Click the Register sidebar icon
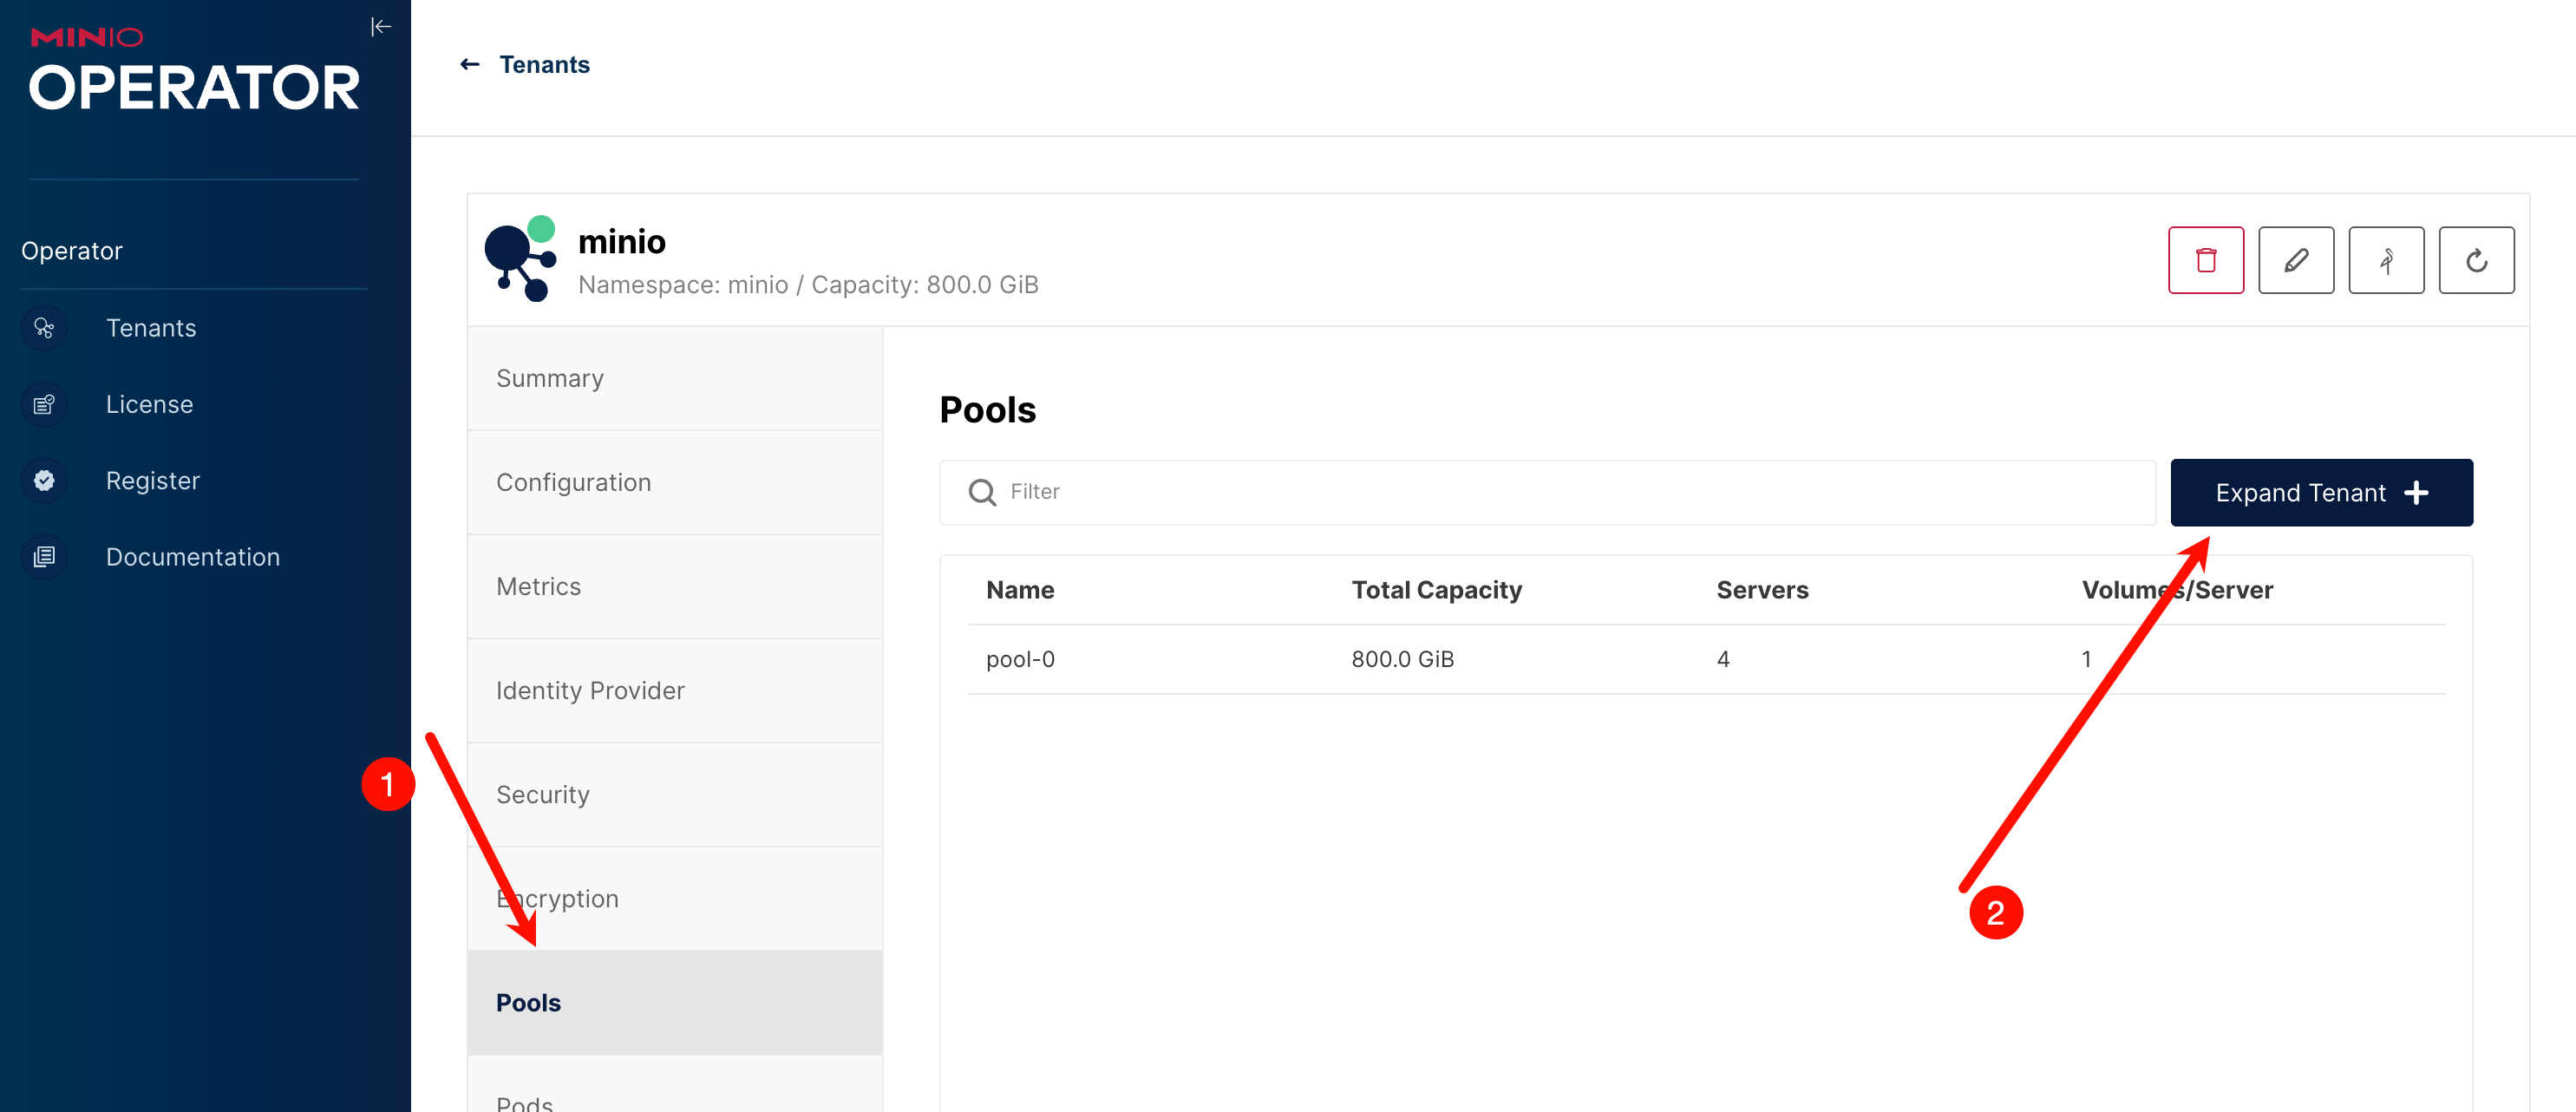The image size is (2576, 1112). click(x=44, y=481)
